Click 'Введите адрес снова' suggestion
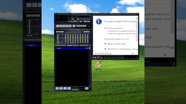 (x=117, y=44)
